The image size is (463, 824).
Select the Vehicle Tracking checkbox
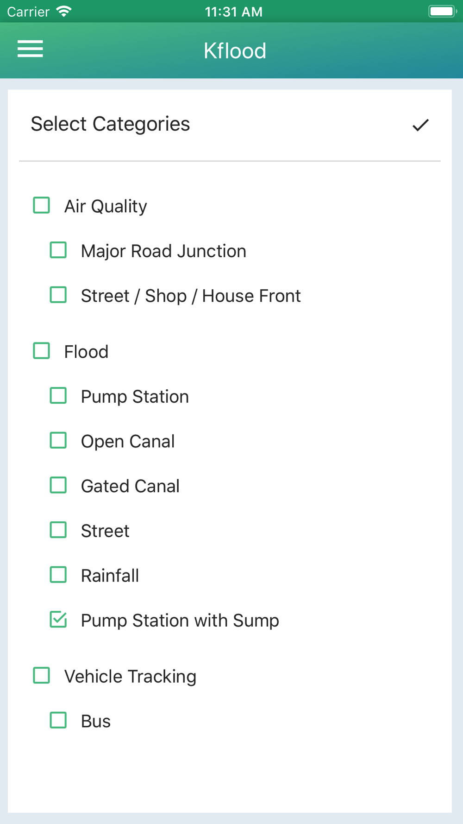point(42,676)
